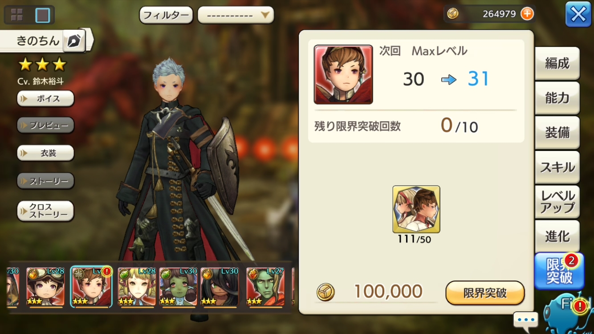Confirm 限界突破 limit break button
The height and width of the screenshot is (334, 594).
point(485,293)
